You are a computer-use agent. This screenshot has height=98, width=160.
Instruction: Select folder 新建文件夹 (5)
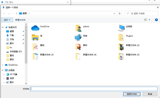point(121,56)
